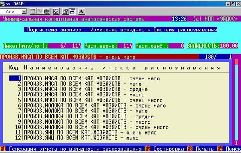This screenshot has width=241, height=153.
Task: Click the Background window toolbar icon
Action: coord(72,12)
